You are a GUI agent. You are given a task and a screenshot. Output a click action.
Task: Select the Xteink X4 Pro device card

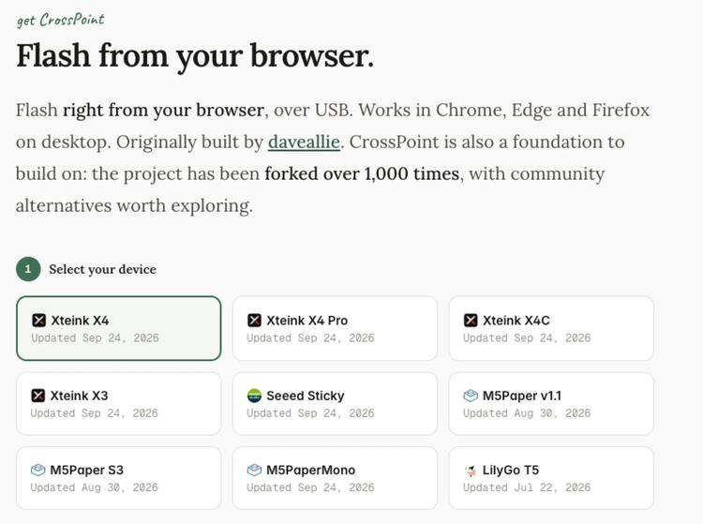click(x=335, y=328)
